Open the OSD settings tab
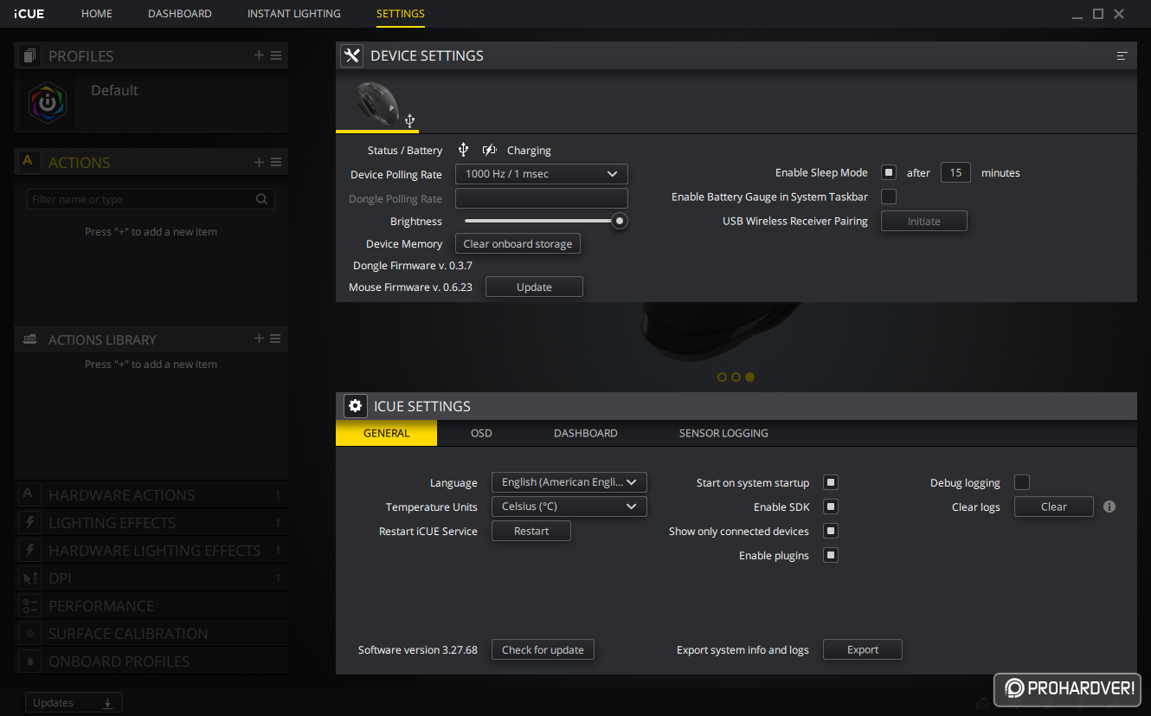Image resolution: width=1151 pixels, height=716 pixels. pyautogui.click(x=481, y=433)
